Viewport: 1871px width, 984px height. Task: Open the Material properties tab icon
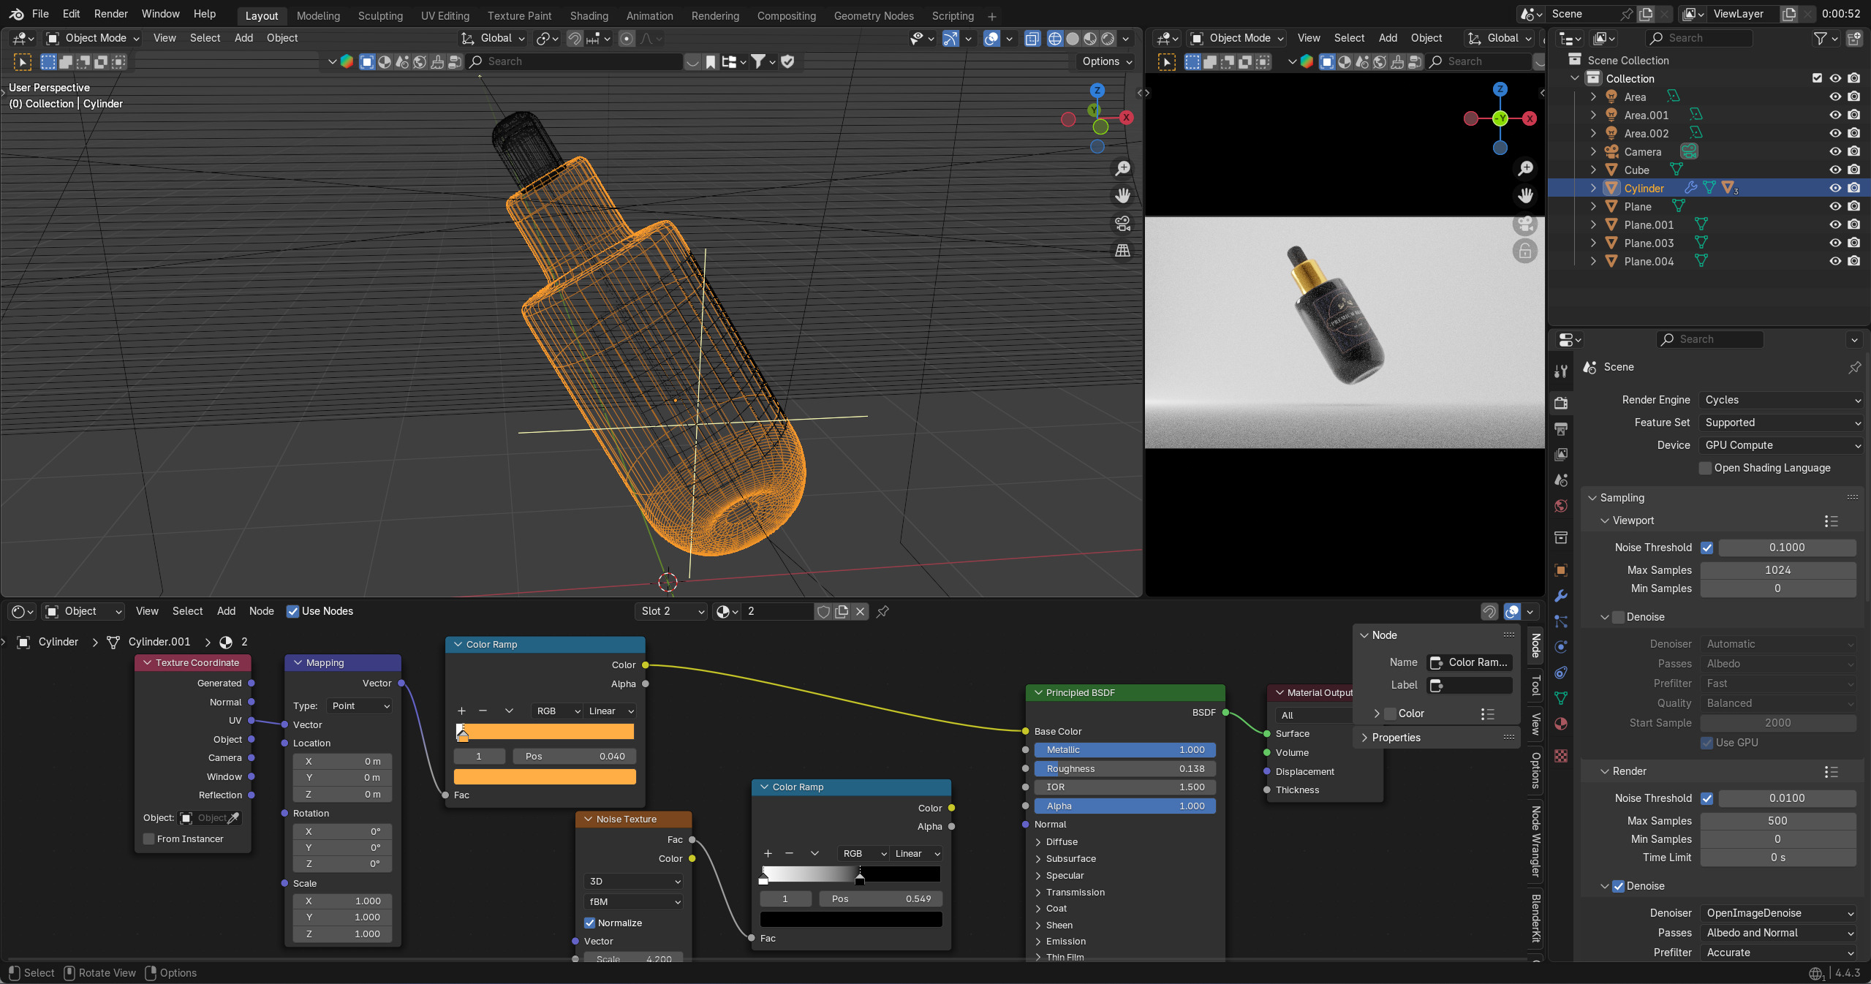point(1561,724)
